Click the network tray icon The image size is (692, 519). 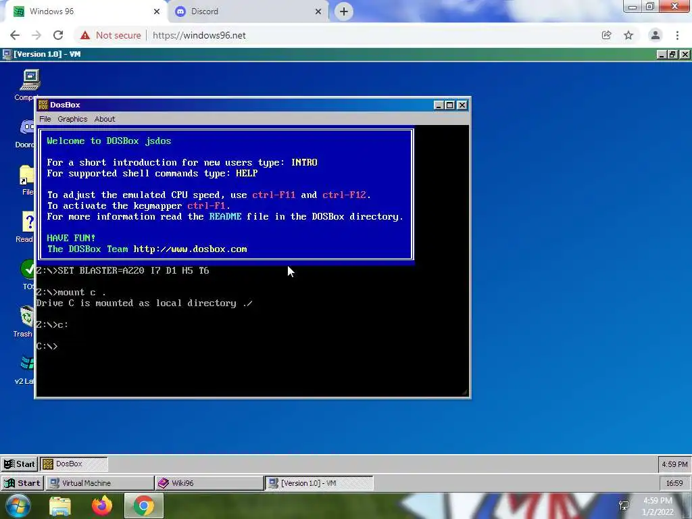click(x=624, y=505)
